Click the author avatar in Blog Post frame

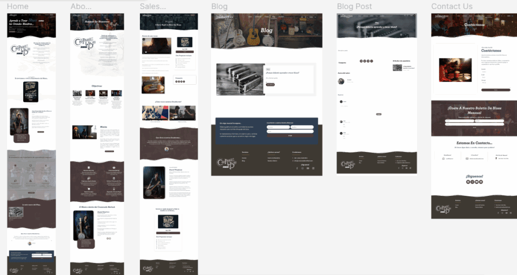coord(341,81)
